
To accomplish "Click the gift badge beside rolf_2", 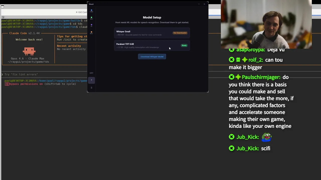I will coord(238,60).
